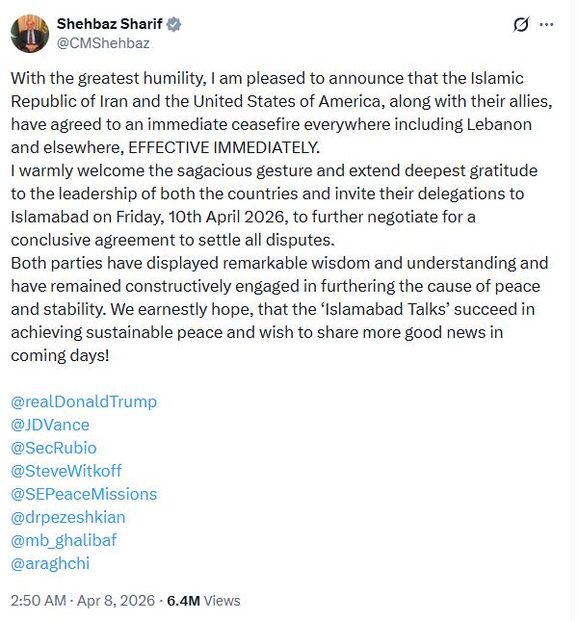Visit the @SteveWitkoff mention
578x621 pixels.
(66, 471)
